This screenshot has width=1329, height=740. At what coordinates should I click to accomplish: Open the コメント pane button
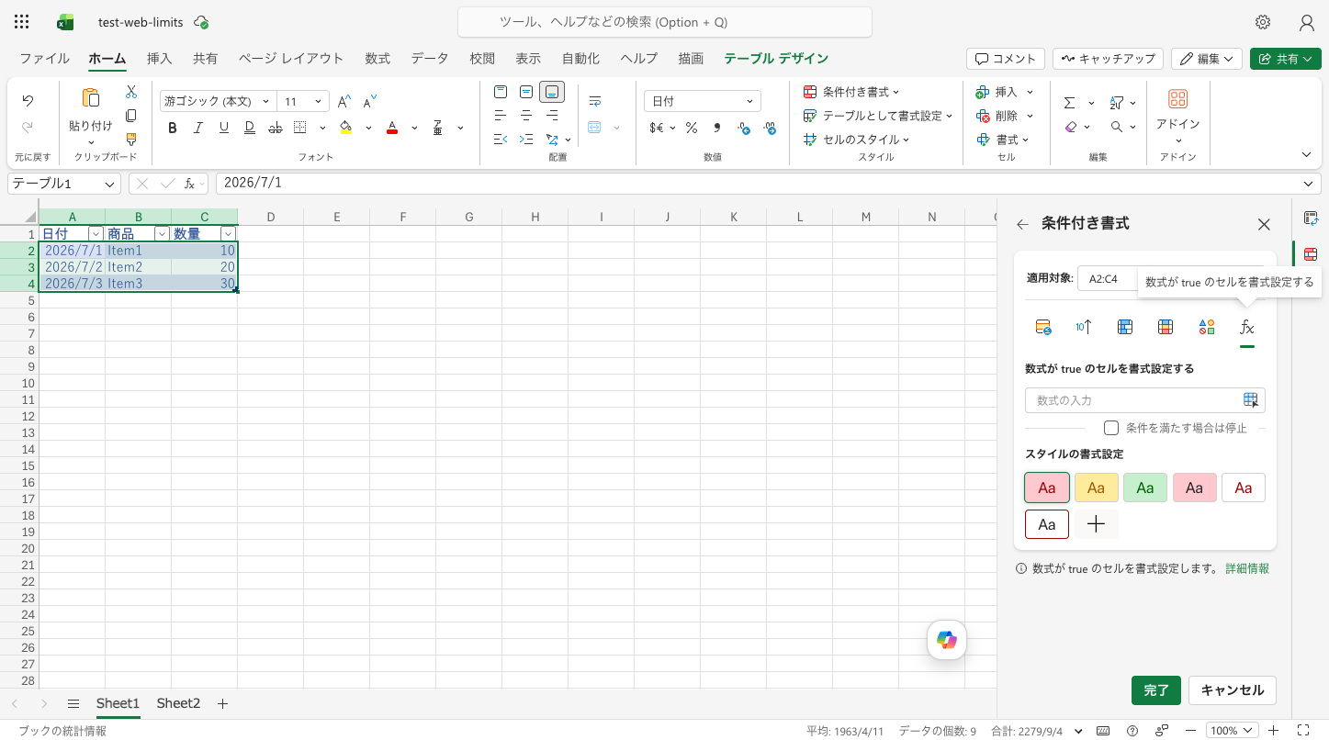pos(1006,59)
